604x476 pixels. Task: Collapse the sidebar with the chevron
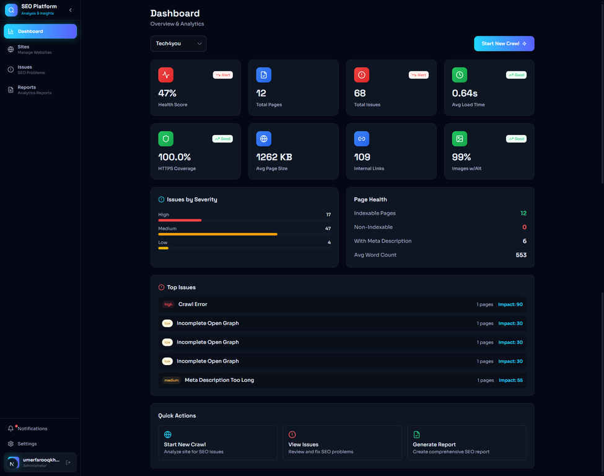[x=70, y=10]
